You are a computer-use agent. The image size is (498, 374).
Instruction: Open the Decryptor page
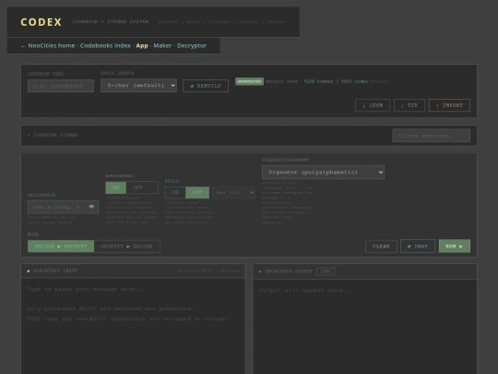(192, 45)
